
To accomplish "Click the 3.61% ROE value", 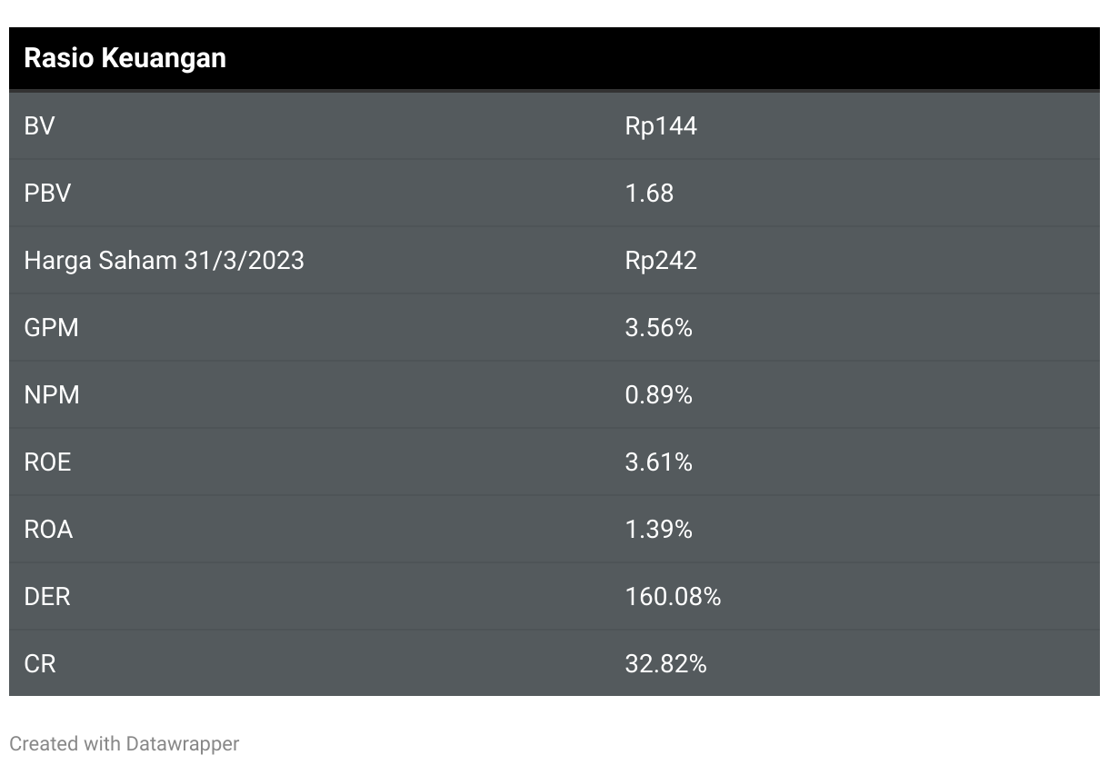I will [x=658, y=462].
